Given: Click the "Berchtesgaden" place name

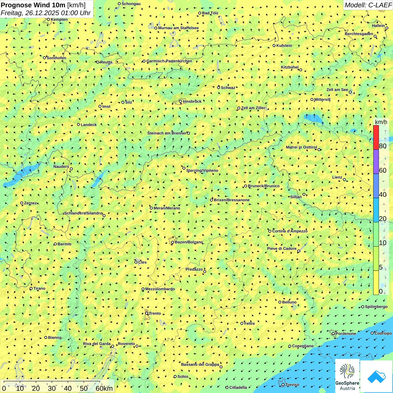Looking at the screenshot, I should pyautogui.click(x=359, y=34).
